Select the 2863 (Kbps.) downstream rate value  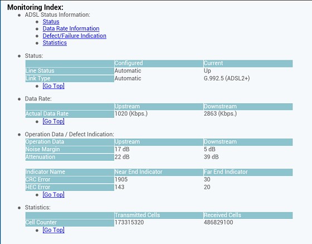pos(220,114)
